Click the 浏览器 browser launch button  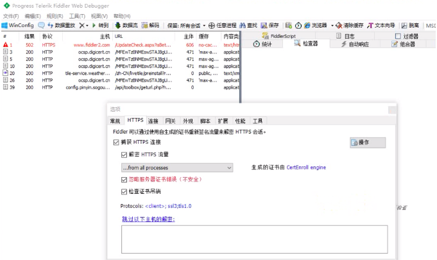coord(316,26)
